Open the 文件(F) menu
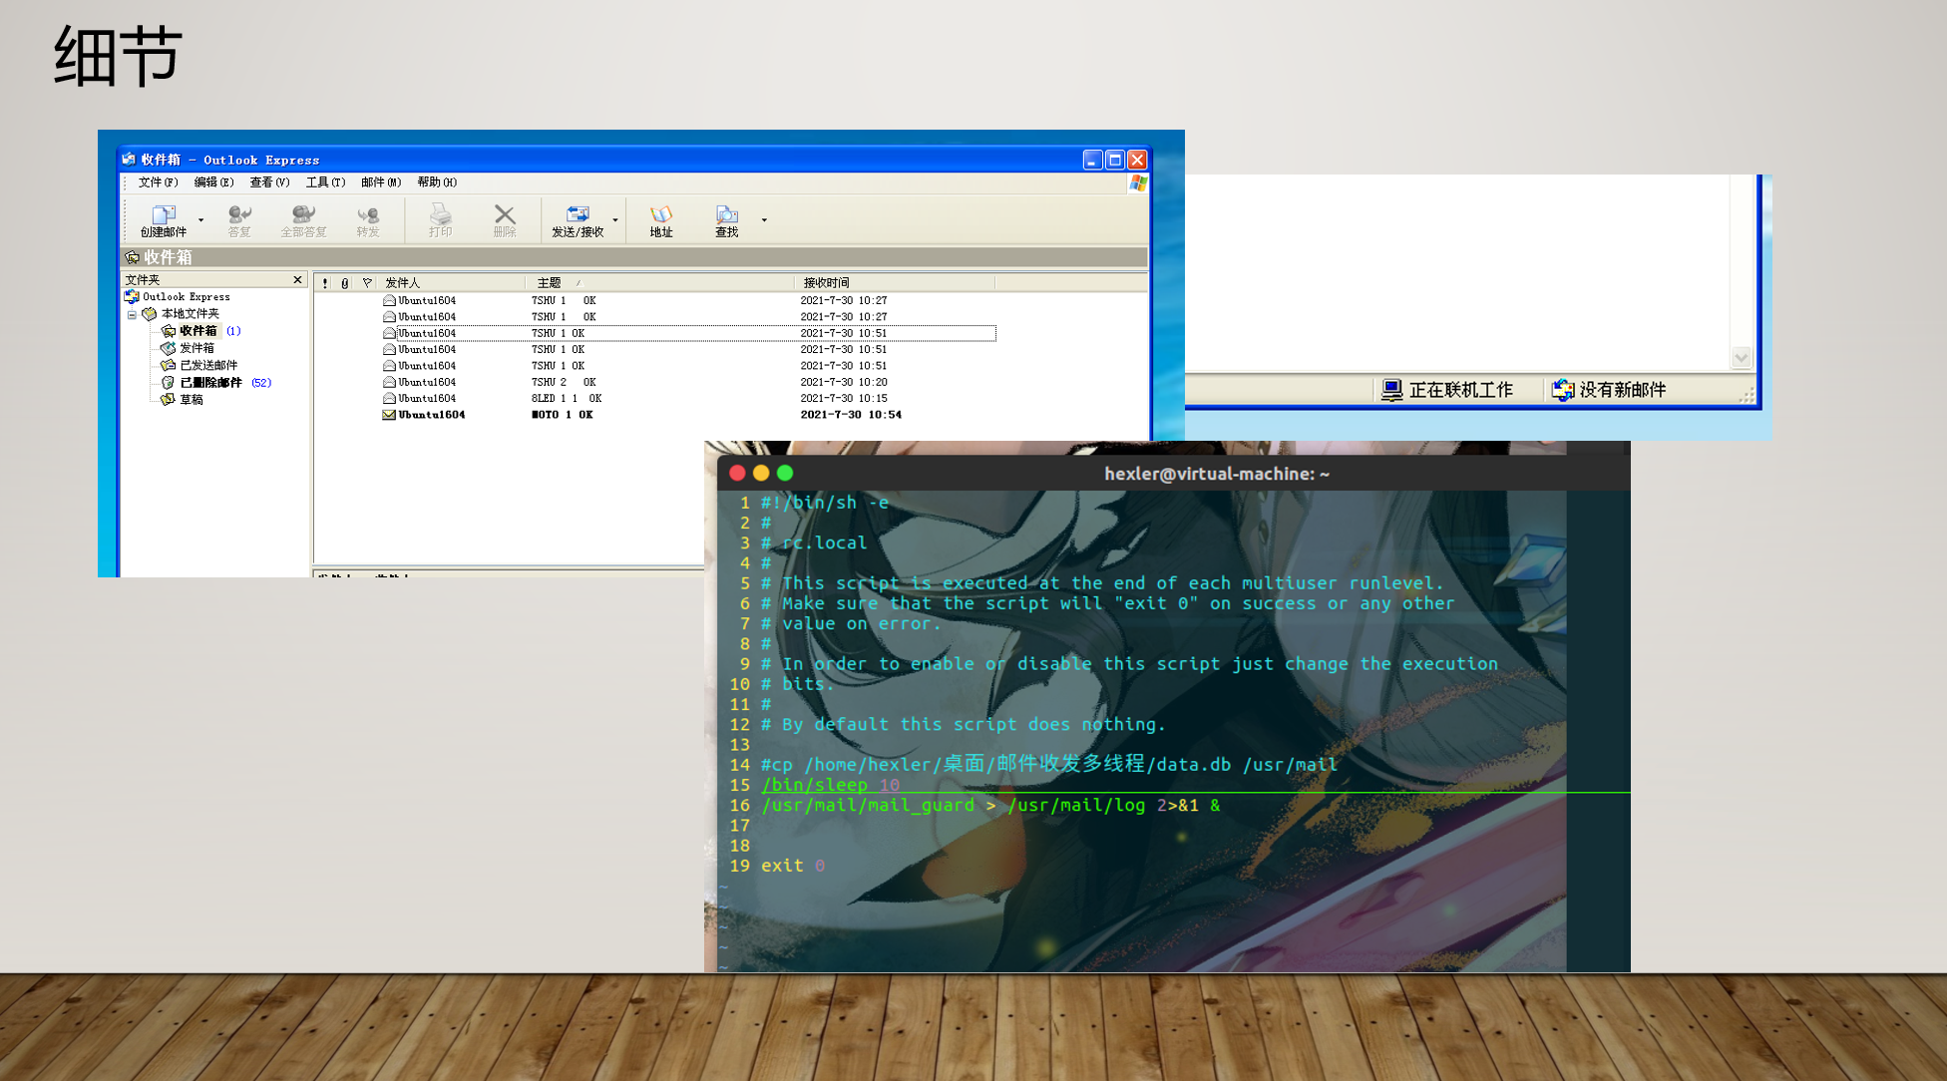The height and width of the screenshot is (1081, 1947). pyautogui.click(x=158, y=182)
